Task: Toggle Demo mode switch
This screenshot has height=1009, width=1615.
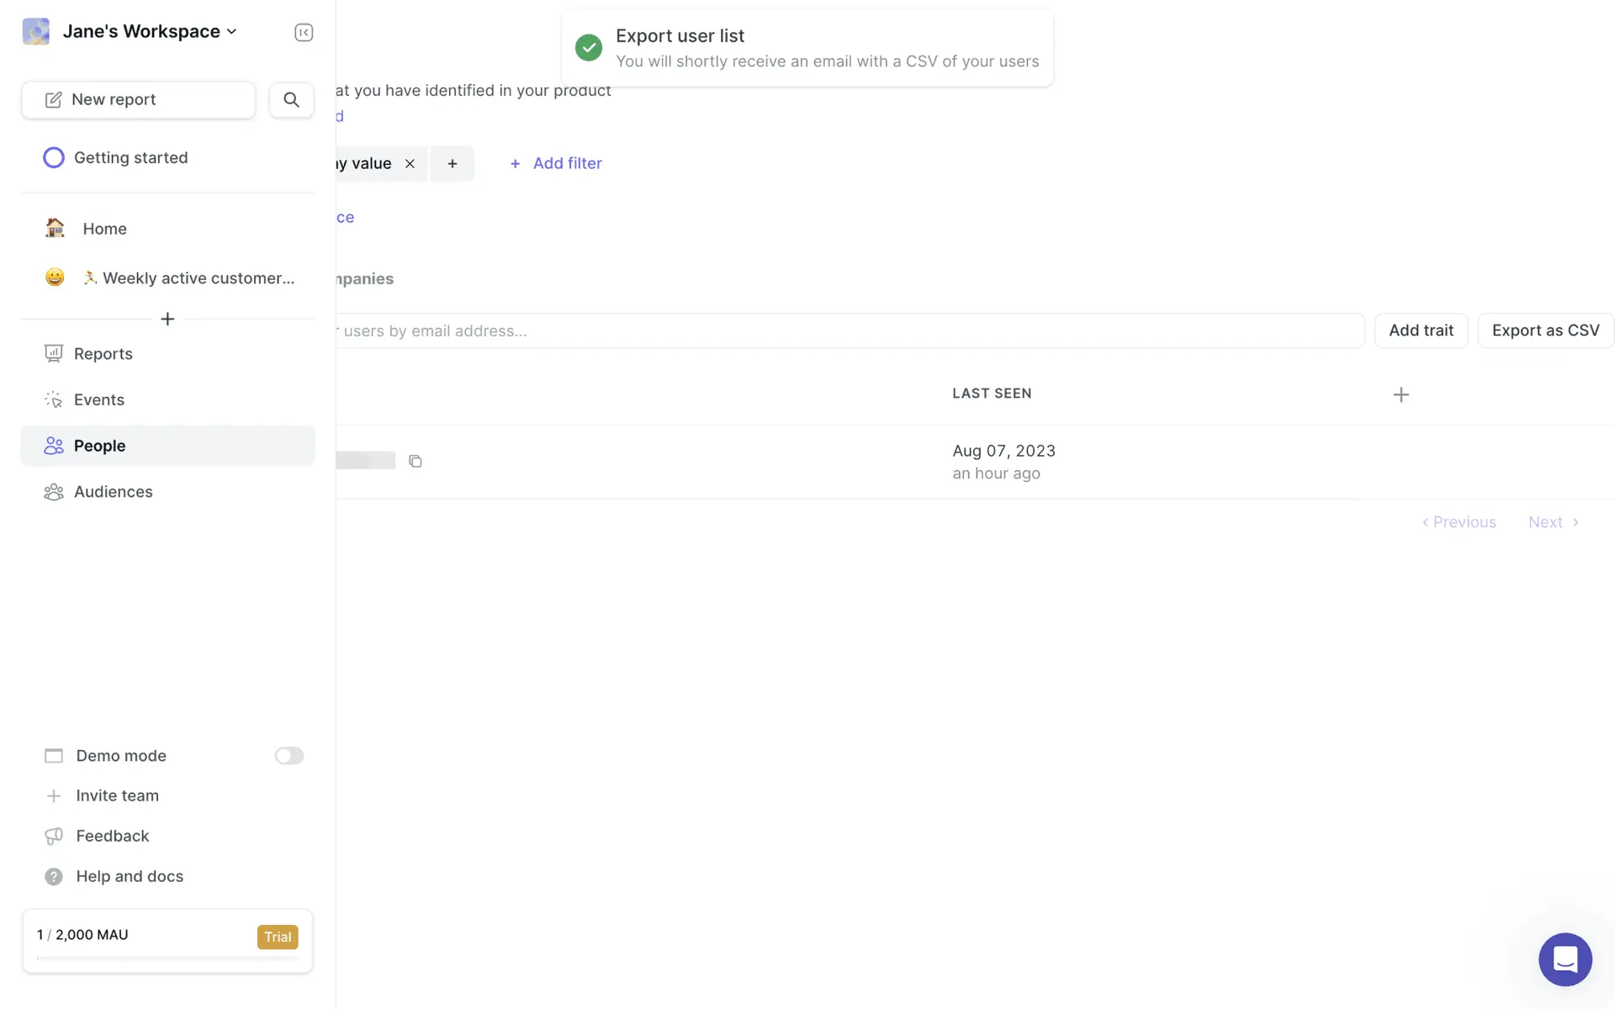Action: click(289, 756)
